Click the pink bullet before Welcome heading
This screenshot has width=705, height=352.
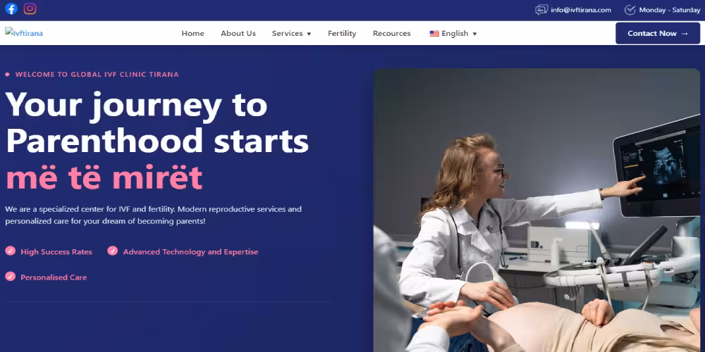(7, 75)
